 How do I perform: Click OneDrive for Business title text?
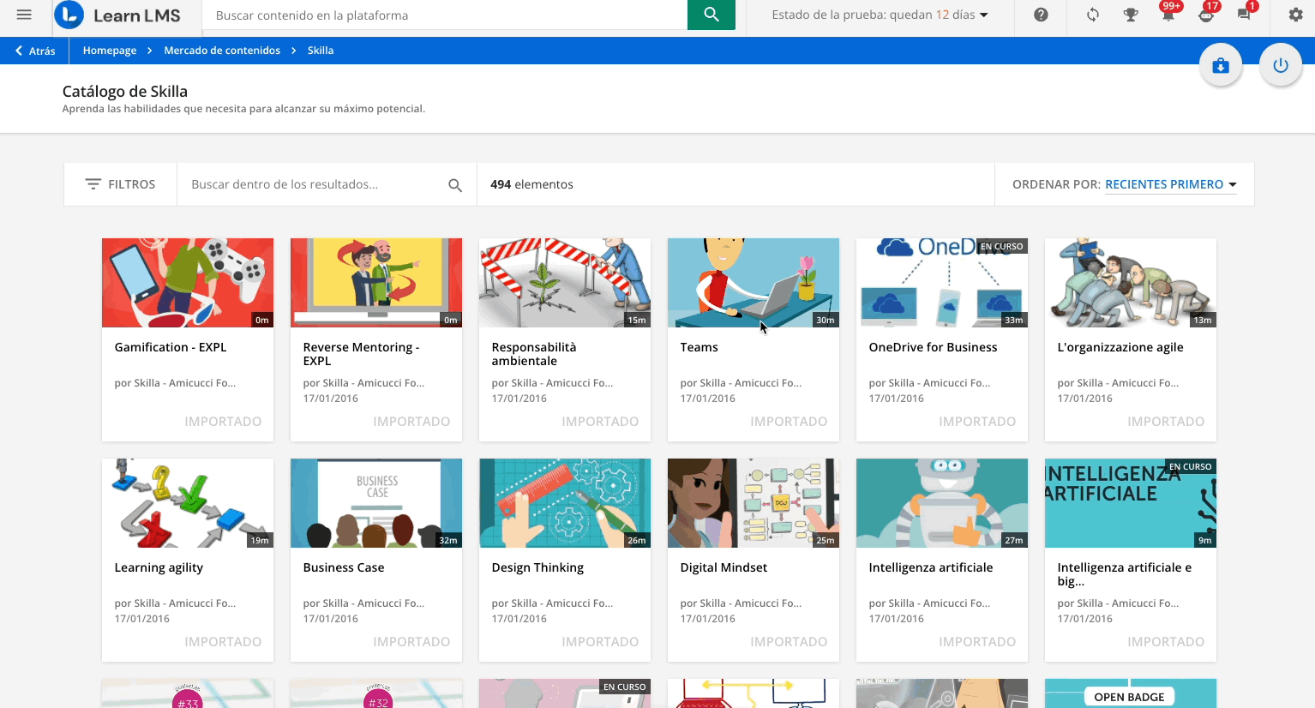(x=933, y=347)
